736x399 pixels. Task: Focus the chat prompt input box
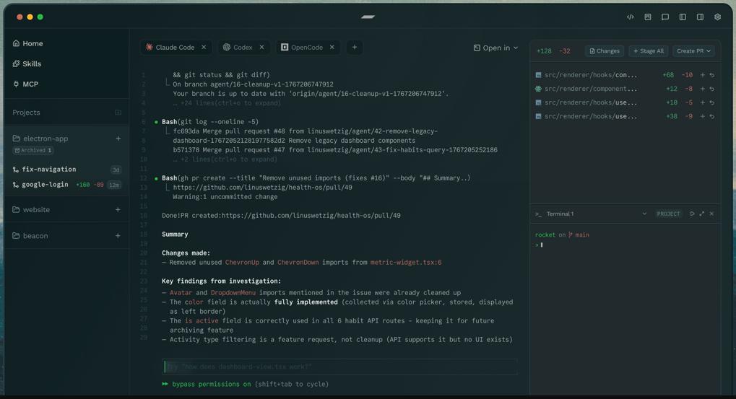pos(340,367)
